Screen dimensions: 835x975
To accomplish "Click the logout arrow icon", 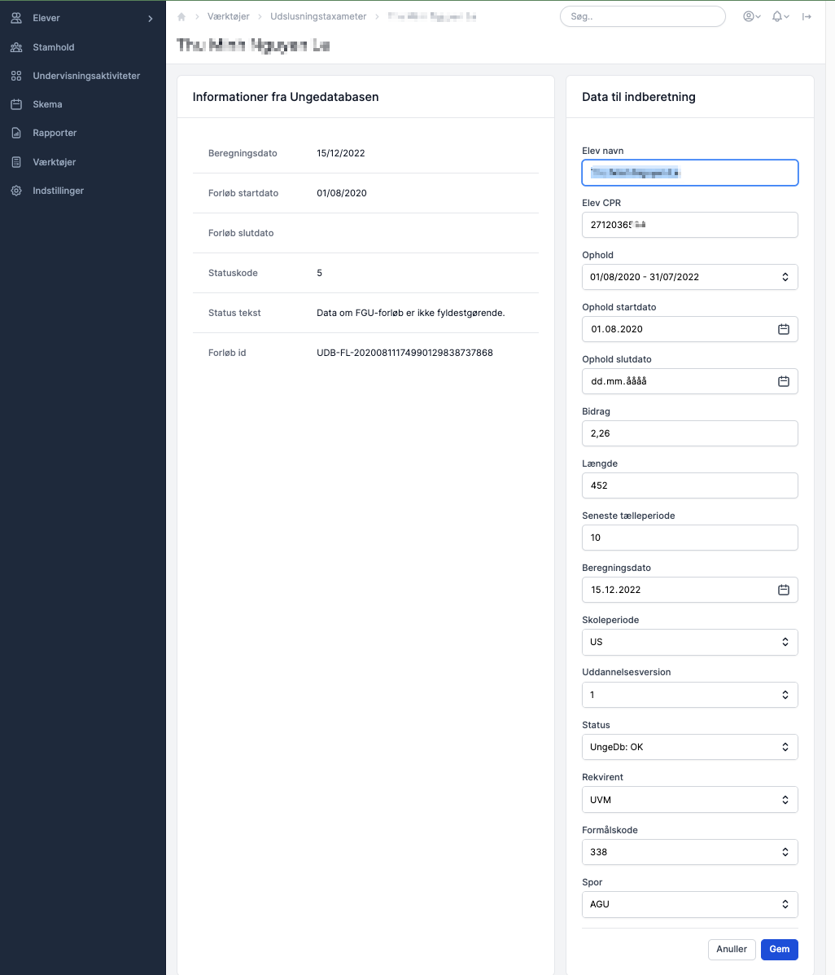I will 807,17.
